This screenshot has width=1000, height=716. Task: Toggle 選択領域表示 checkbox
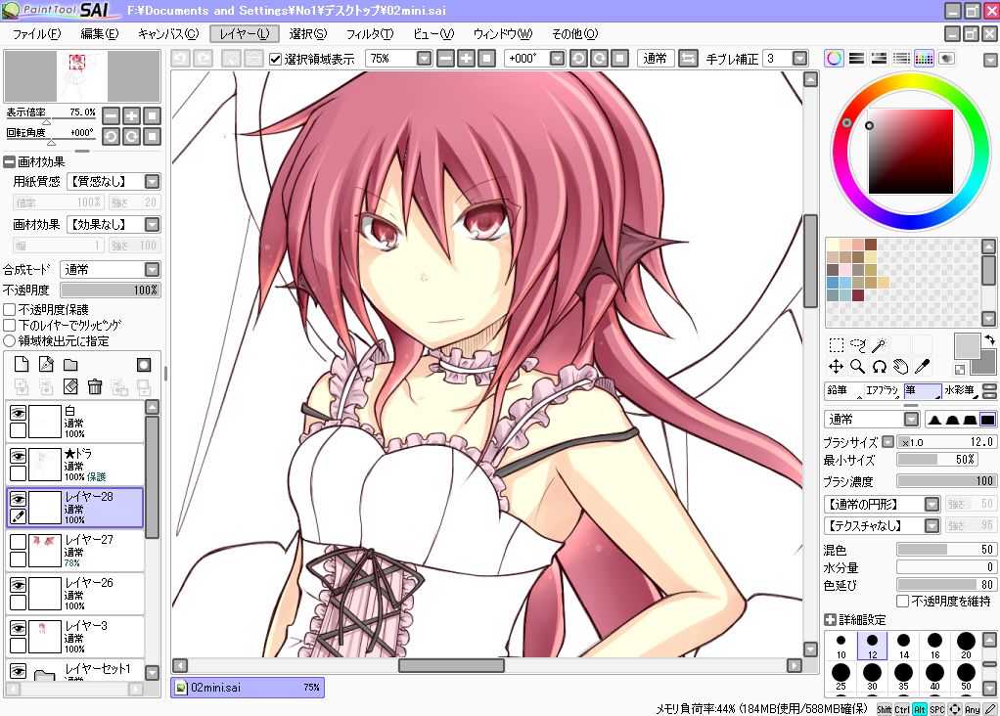pyautogui.click(x=275, y=60)
